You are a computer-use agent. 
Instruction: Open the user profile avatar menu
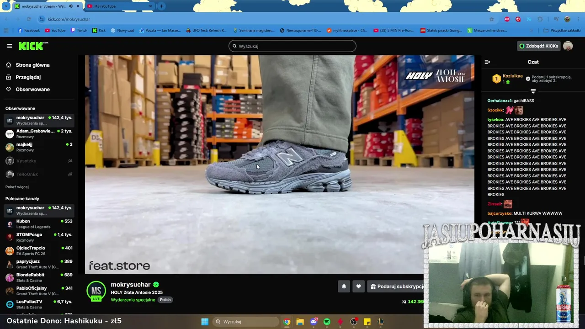click(568, 46)
